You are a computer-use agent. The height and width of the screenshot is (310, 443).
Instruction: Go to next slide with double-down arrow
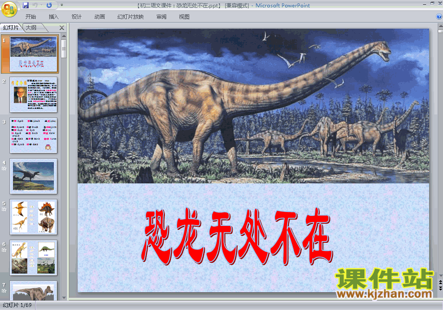pyautogui.click(x=440, y=288)
